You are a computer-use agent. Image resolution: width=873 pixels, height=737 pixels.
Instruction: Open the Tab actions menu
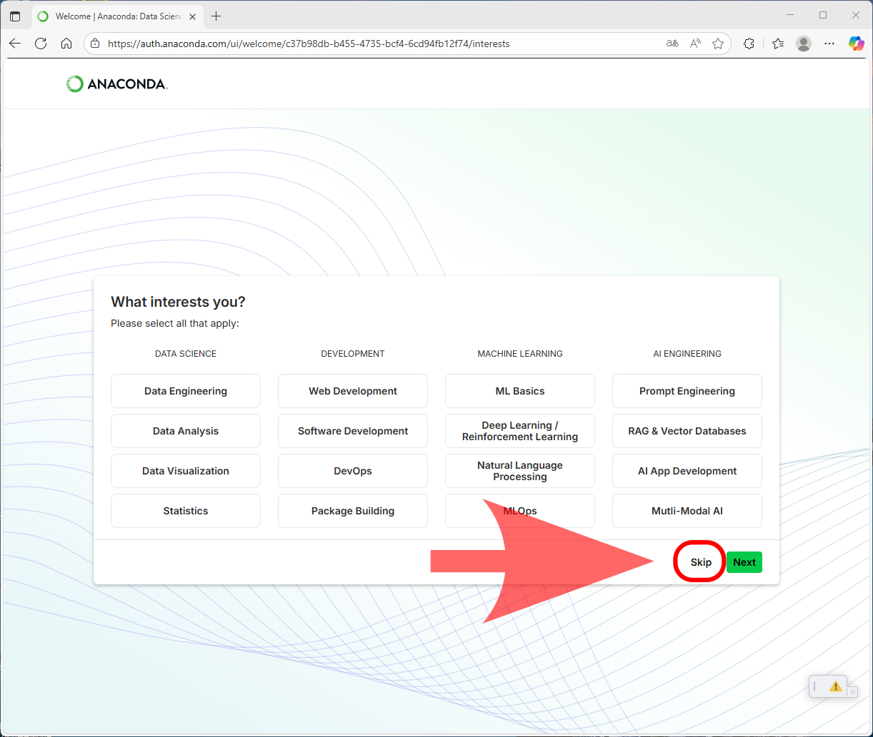click(15, 16)
